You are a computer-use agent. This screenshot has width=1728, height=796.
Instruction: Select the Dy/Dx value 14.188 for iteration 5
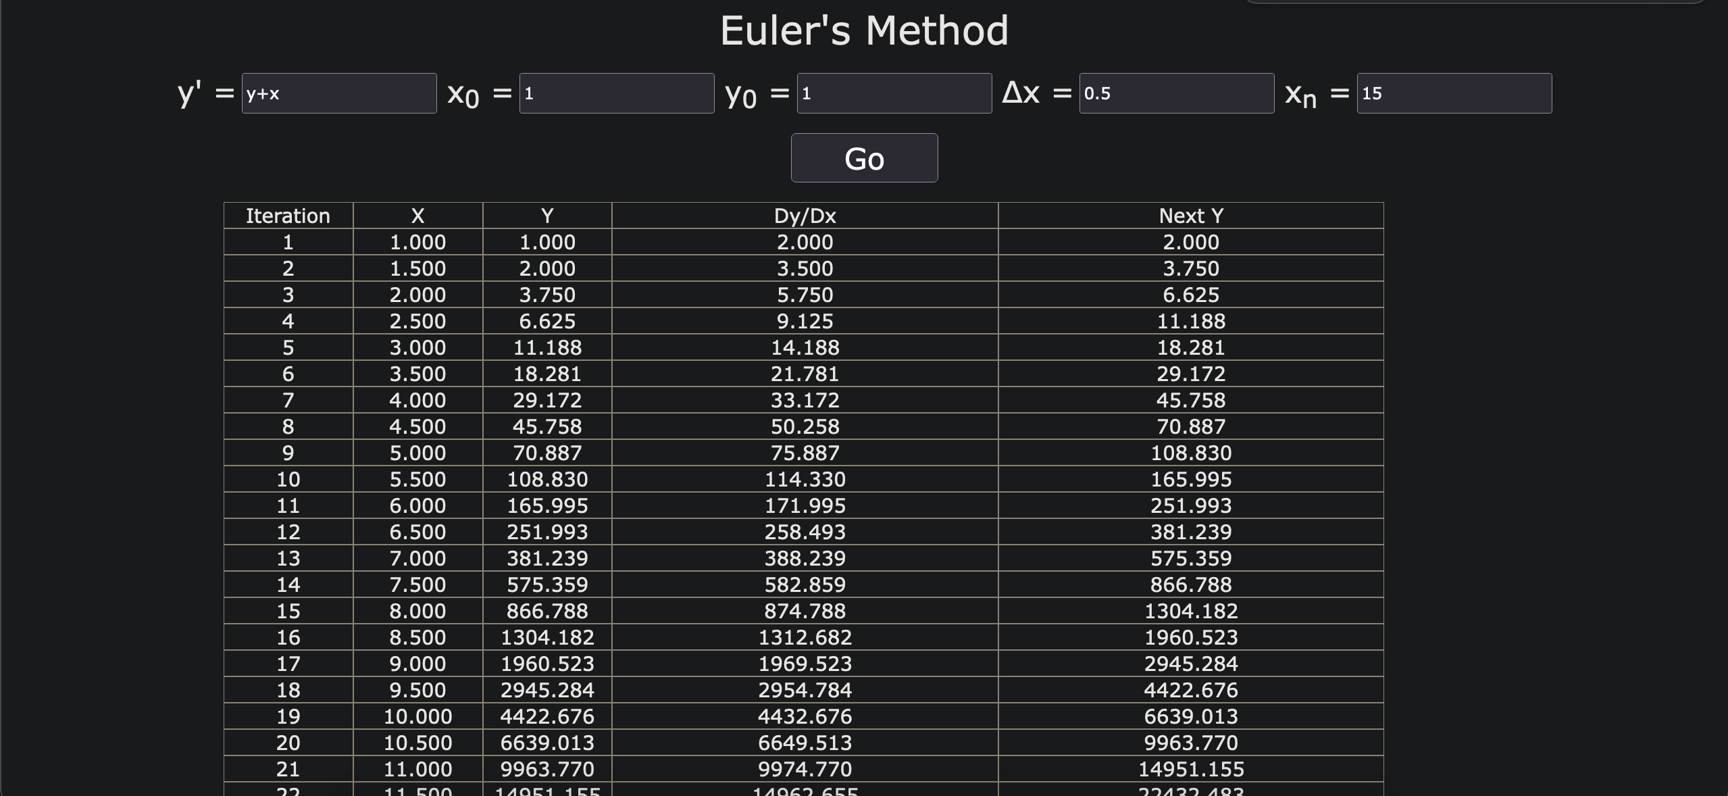pos(804,347)
